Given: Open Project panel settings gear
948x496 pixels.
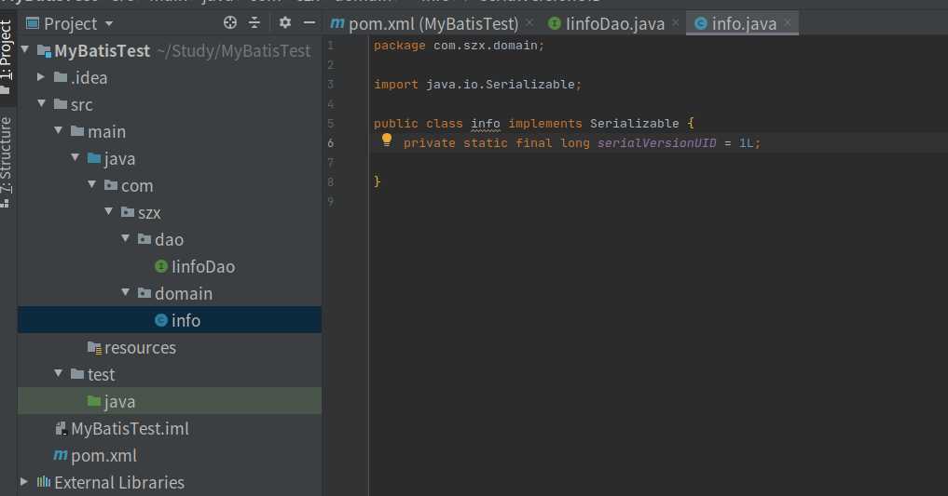Looking at the screenshot, I should 284,23.
